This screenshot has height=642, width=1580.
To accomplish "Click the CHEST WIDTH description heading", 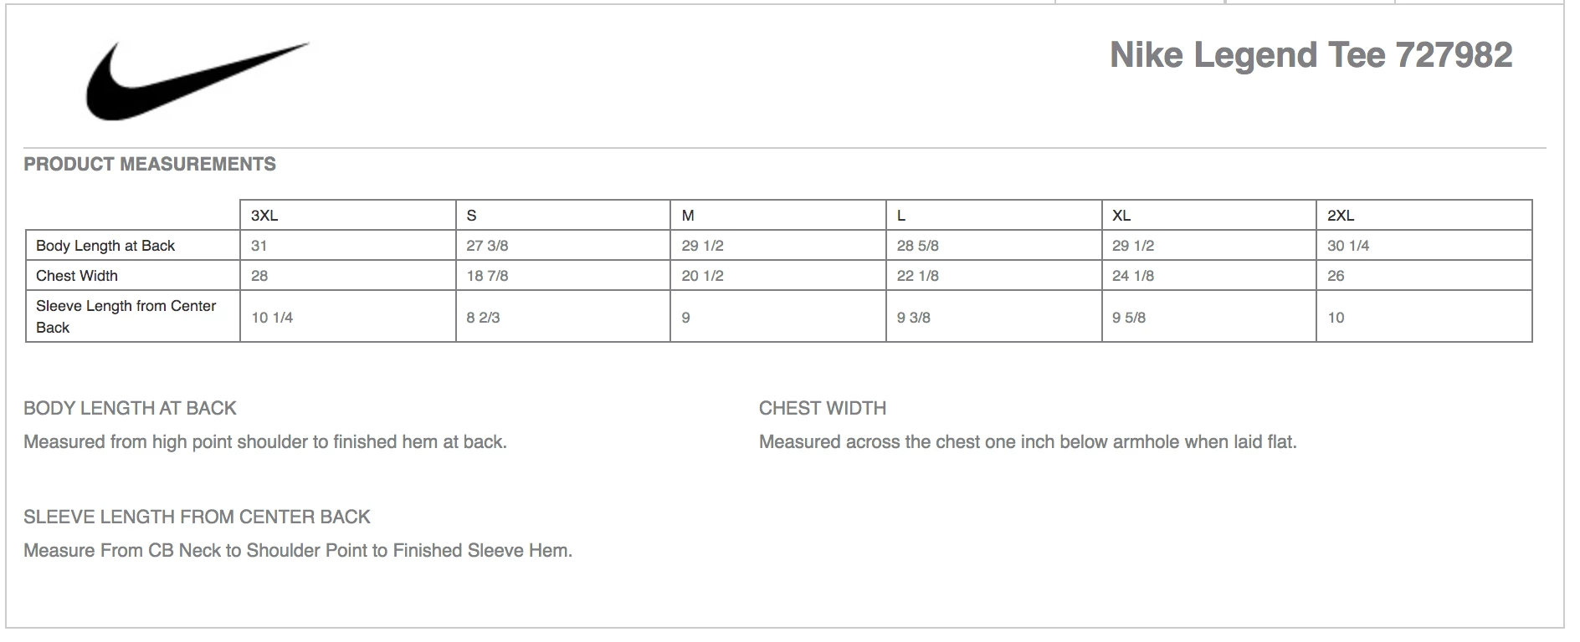I will coord(823,409).
